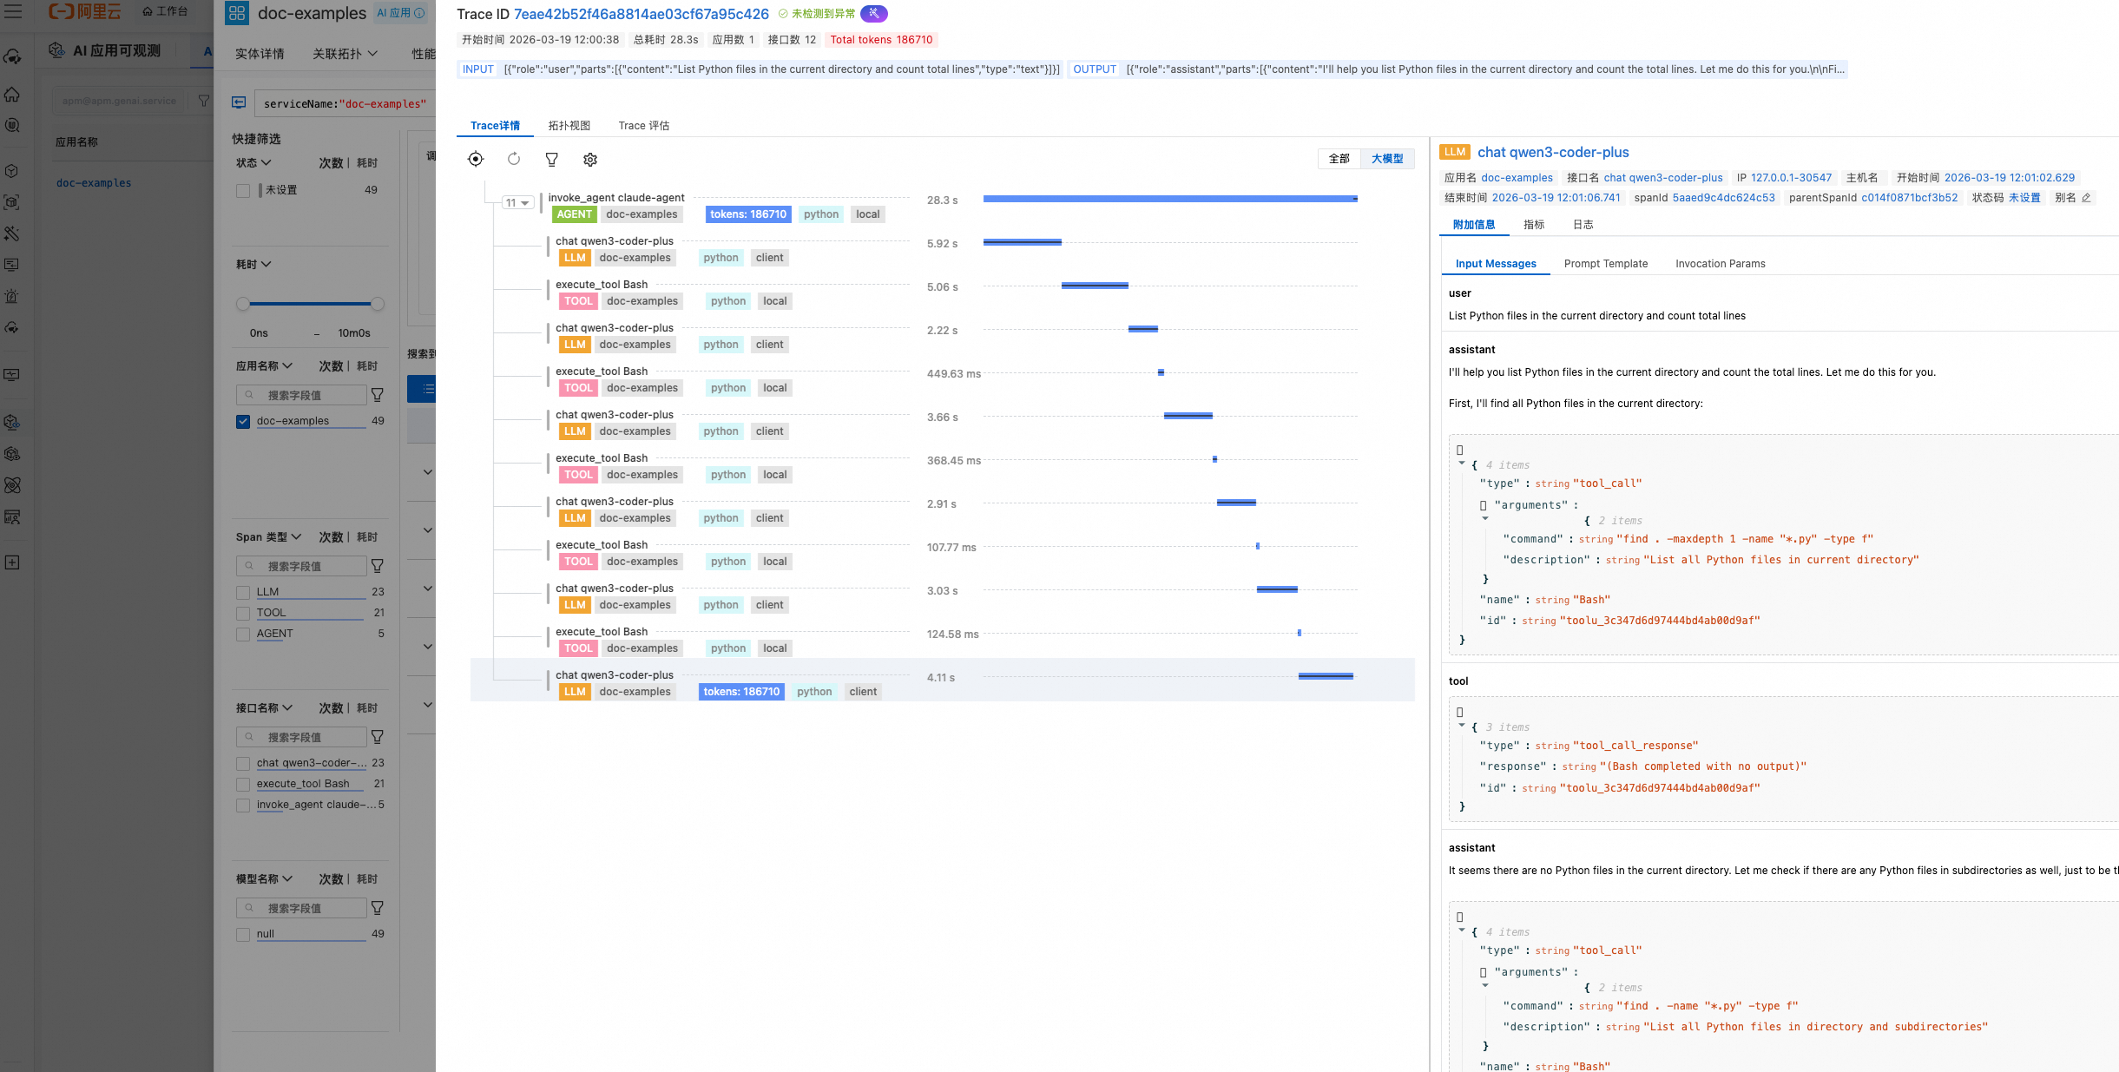Collapse first tool_call JSON 4 items
Viewport: 2119px width, 1072px height.
[1462, 464]
